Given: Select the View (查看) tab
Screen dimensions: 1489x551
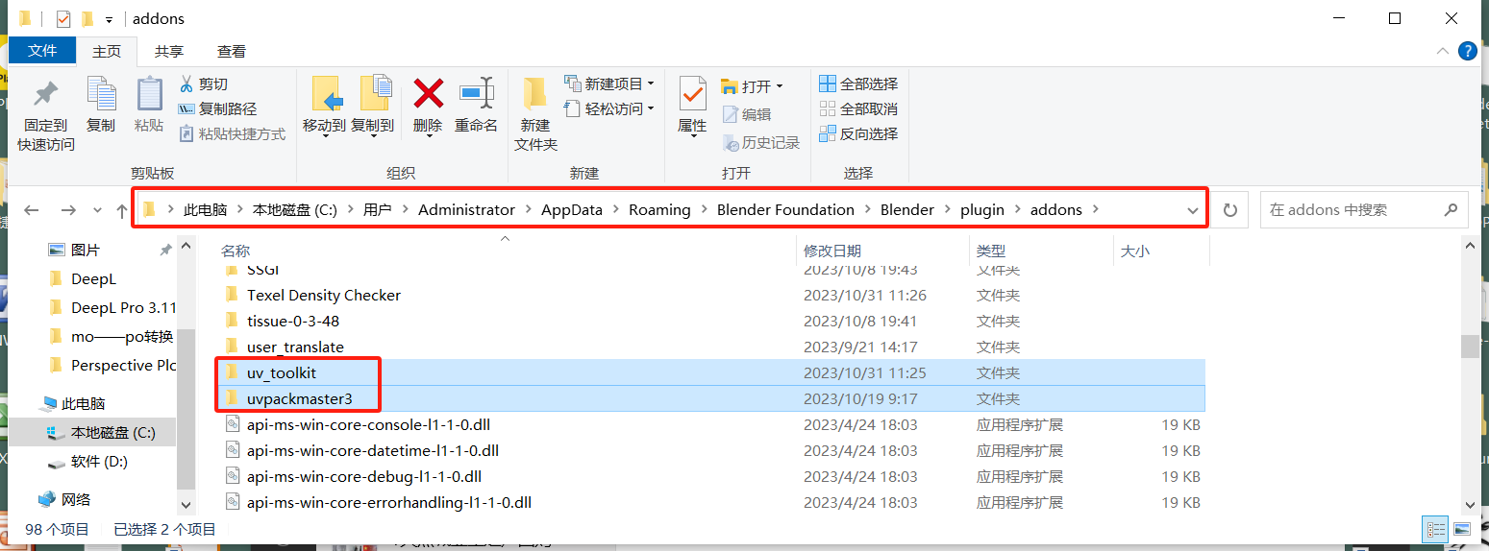Looking at the screenshot, I should point(231,51).
